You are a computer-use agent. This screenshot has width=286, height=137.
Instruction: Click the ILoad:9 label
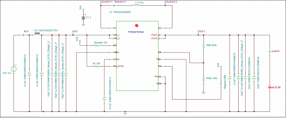click(x=275, y=51)
